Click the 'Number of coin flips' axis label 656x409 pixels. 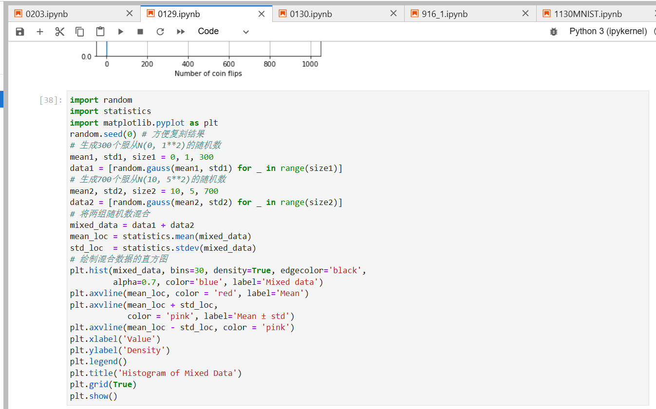(208, 74)
